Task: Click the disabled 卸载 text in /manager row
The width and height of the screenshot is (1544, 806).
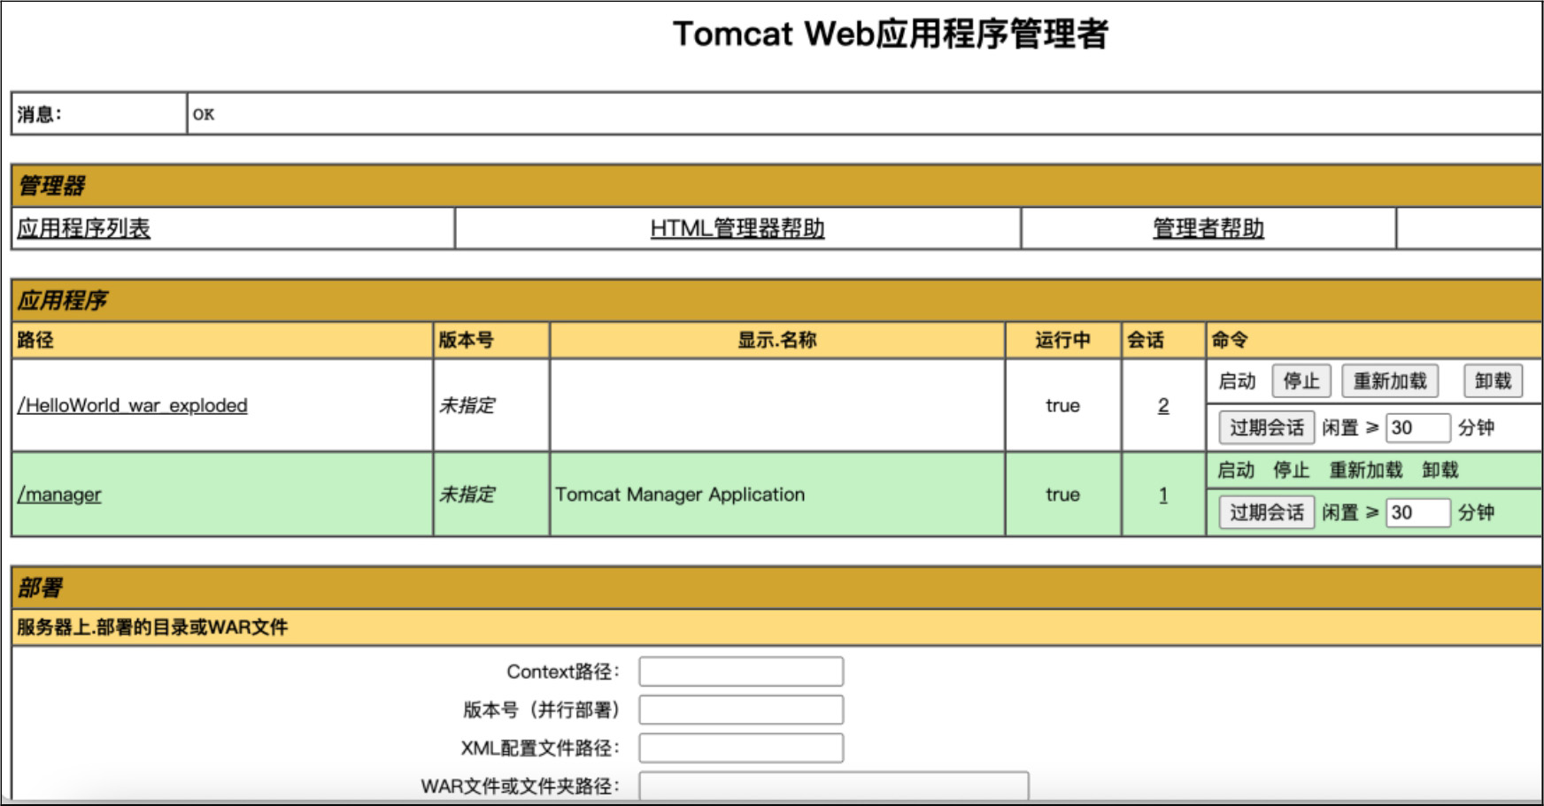Action: click(1440, 470)
